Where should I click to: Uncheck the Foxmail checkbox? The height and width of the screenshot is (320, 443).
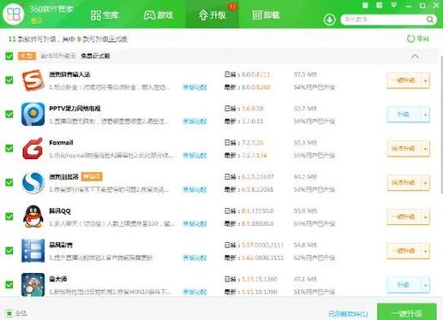pyautogui.click(x=9, y=148)
